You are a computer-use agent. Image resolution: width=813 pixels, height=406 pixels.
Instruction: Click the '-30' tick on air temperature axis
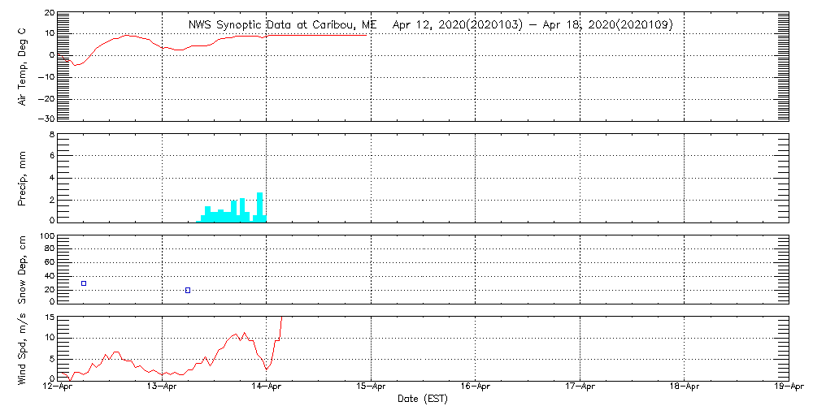[46, 119]
